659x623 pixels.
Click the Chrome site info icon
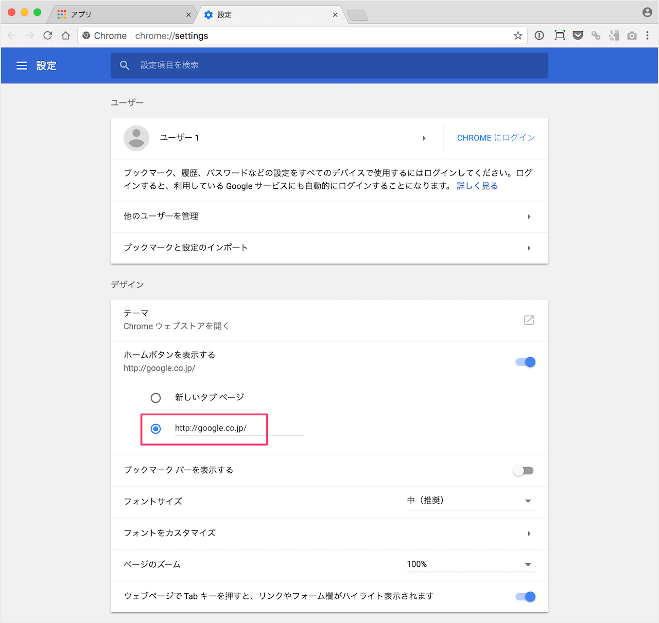(86, 35)
